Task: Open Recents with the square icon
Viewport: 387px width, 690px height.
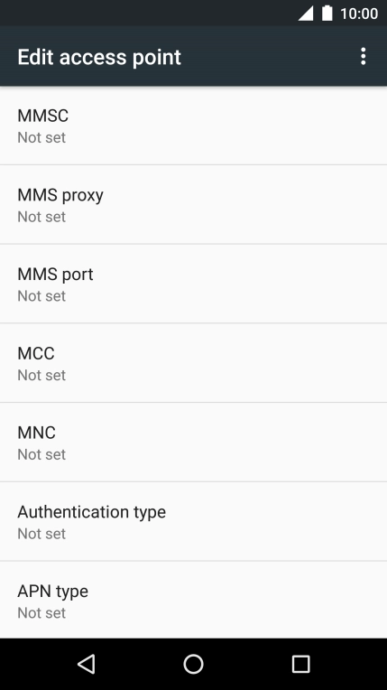Action: coord(300,664)
